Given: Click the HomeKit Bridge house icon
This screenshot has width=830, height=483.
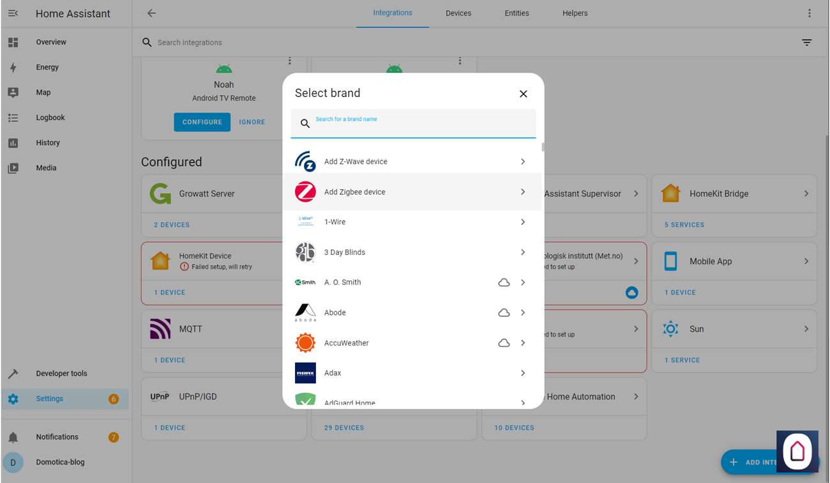Looking at the screenshot, I should tap(670, 194).
